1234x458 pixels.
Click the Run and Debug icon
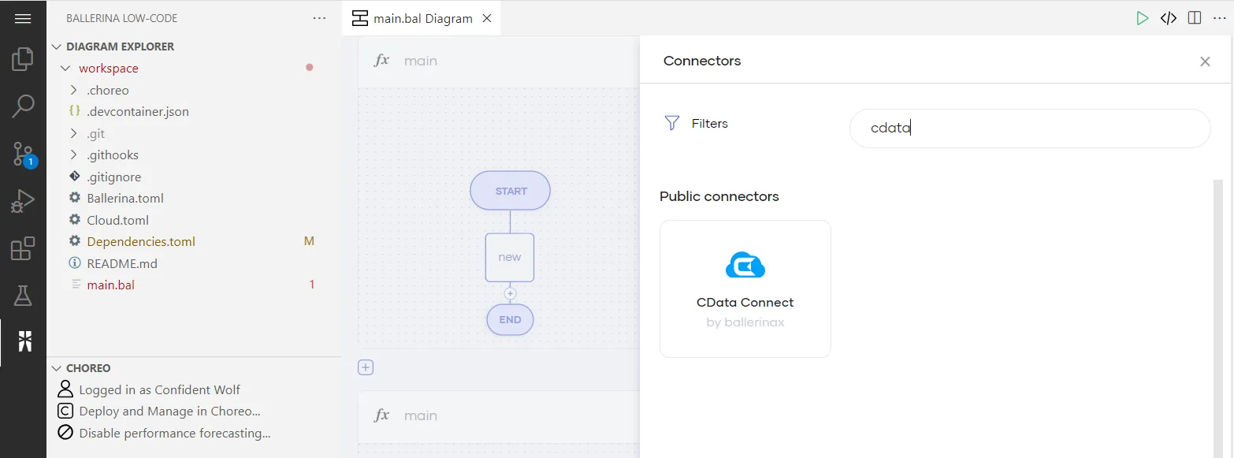pos(24,199)
